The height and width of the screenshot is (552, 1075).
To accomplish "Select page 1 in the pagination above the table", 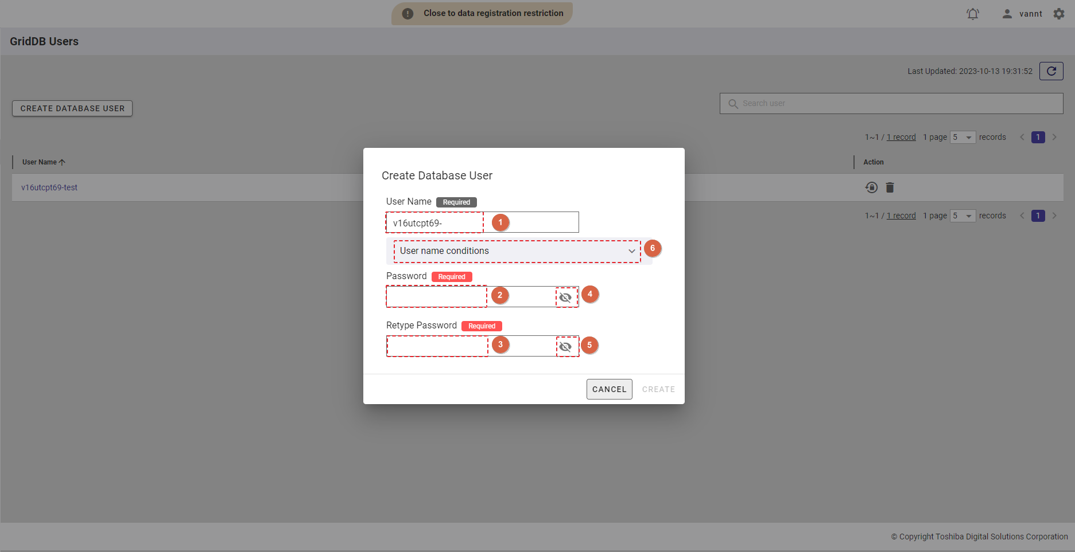I will pos(1038,138).
